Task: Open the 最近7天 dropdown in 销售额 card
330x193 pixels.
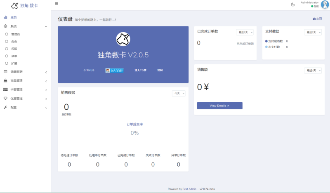Action: coord(313,71)
